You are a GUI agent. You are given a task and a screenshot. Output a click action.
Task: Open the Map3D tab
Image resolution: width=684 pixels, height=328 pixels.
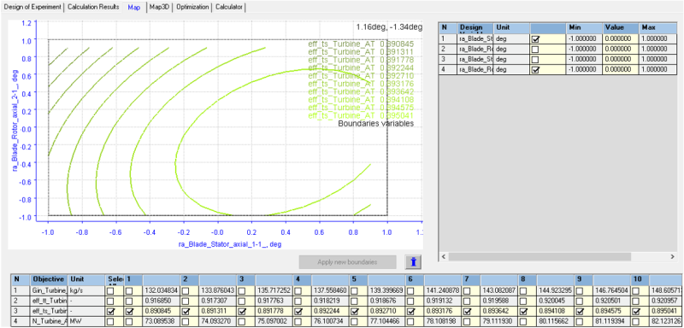click(x=160, y=8)
